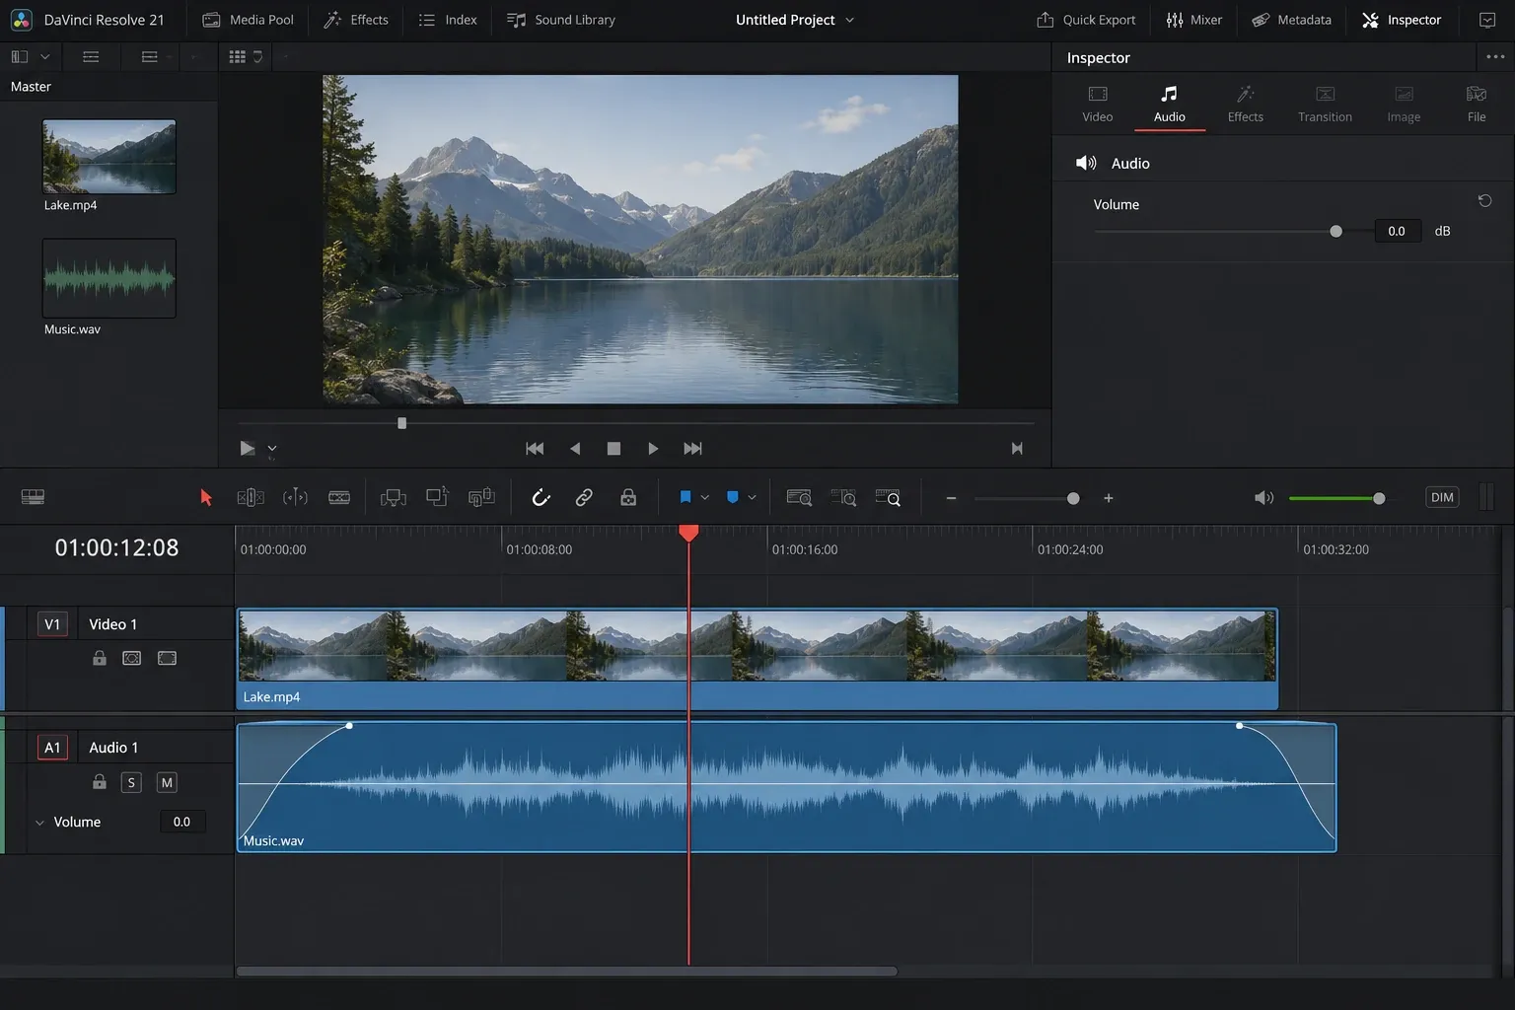Switch to Inspector Audio tab
Screen dimensions: 1515x1010
point(1170,105)
